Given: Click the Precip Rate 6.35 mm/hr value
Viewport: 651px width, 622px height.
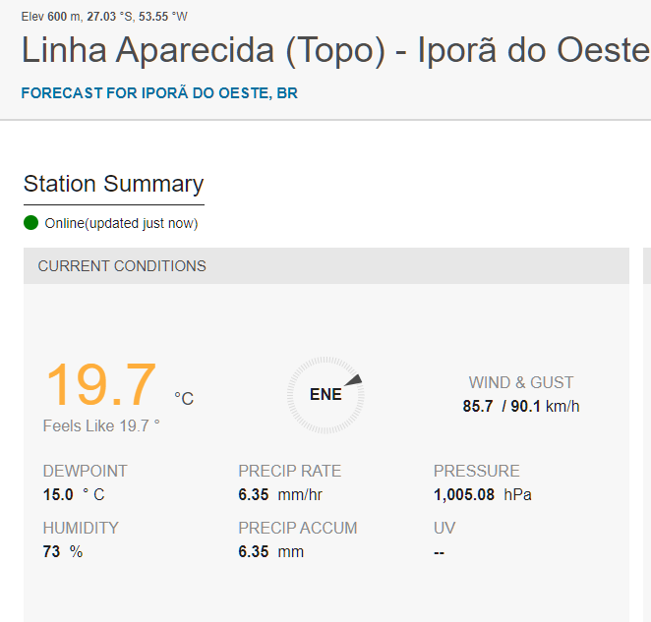Looking at the screenshot, I should coord(280,494).
